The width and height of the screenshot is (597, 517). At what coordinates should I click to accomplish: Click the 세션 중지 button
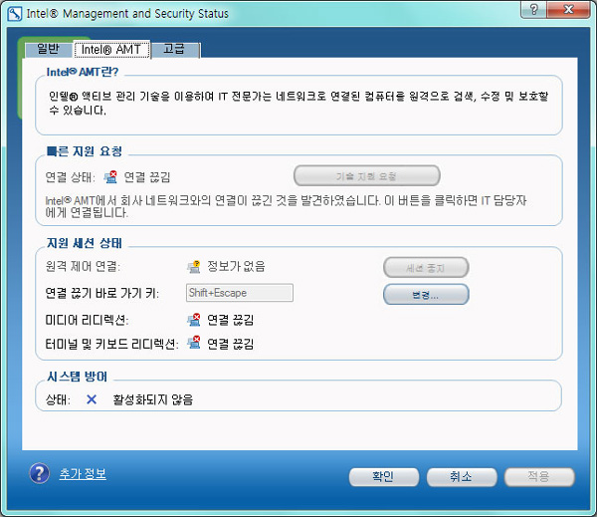tap(426, 268)
